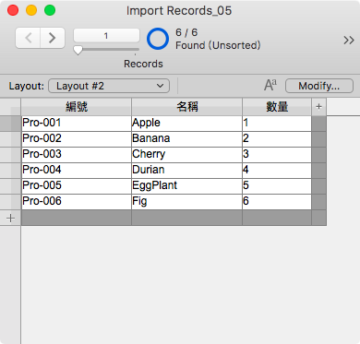The height and width of the screenshot is (344, 360).
Task: Open the Layout #2 dropdown
Action: click(x=109, y=86)
